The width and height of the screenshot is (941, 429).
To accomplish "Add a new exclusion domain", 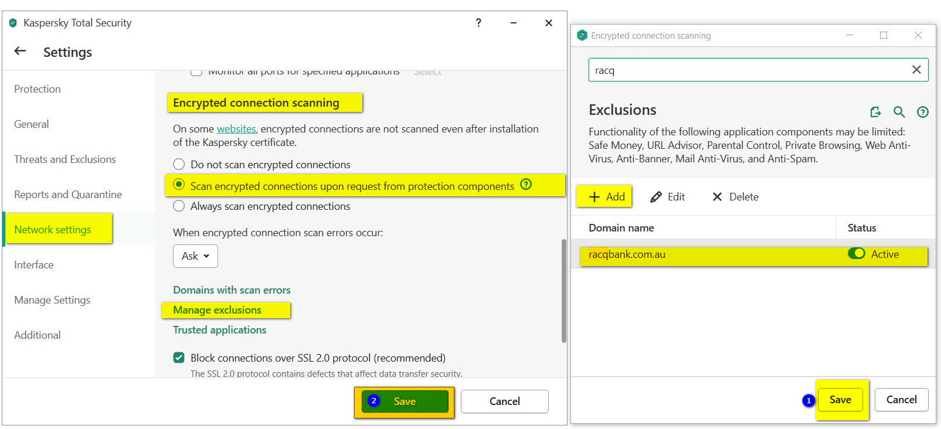I will [x=607, y=197].
